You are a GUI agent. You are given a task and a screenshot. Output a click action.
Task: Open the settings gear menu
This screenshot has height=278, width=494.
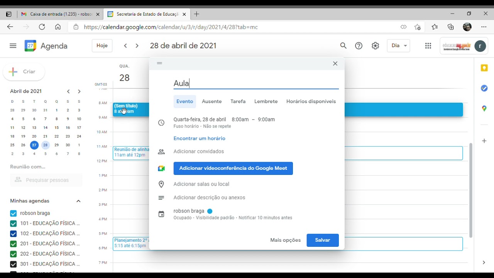(375, 46)
